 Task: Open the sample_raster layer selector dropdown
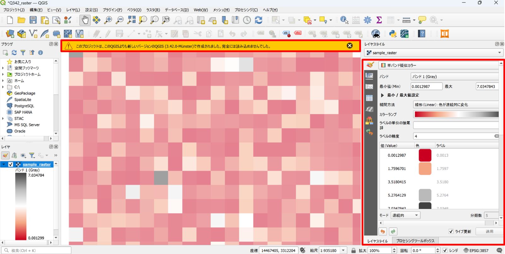pyautogui.click(x=433, y=53)
